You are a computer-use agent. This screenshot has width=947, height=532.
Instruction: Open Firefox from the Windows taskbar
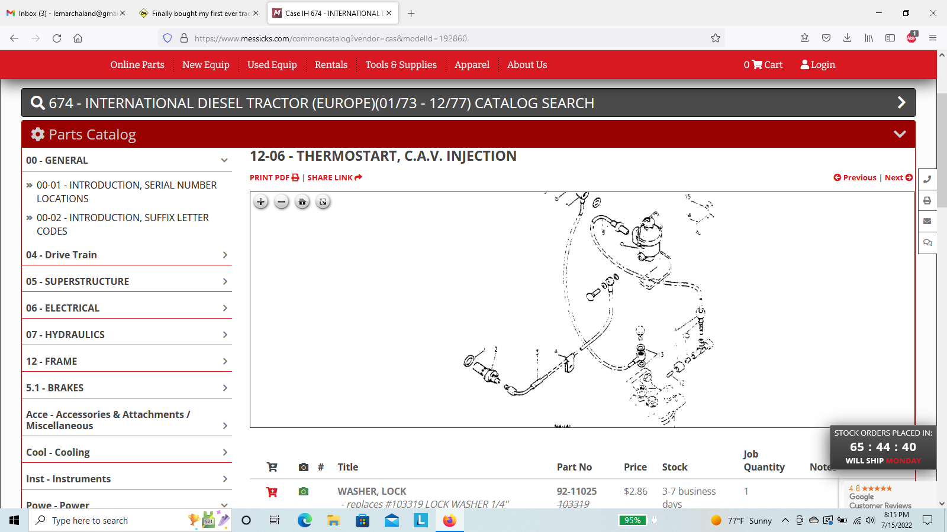point(449,520)
